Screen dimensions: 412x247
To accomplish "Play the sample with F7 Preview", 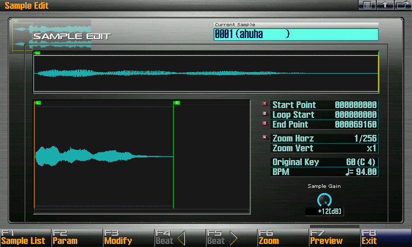I will (334, 238).
